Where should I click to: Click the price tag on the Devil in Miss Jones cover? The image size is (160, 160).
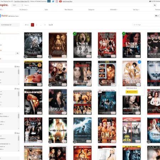[x=39, y=85]
